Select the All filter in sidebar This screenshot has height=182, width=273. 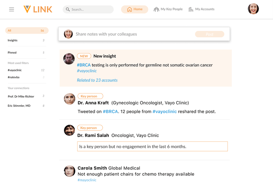coord(27,30)
